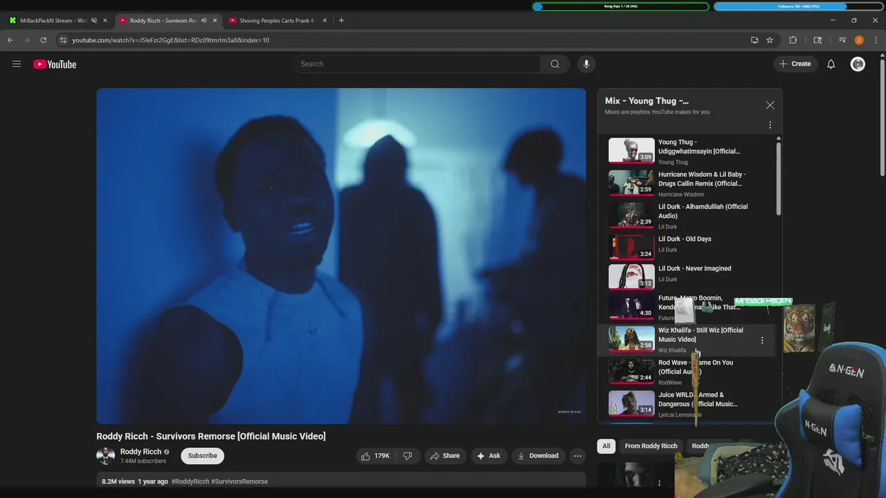Dislike the video with thumbs down

[408, 456]
